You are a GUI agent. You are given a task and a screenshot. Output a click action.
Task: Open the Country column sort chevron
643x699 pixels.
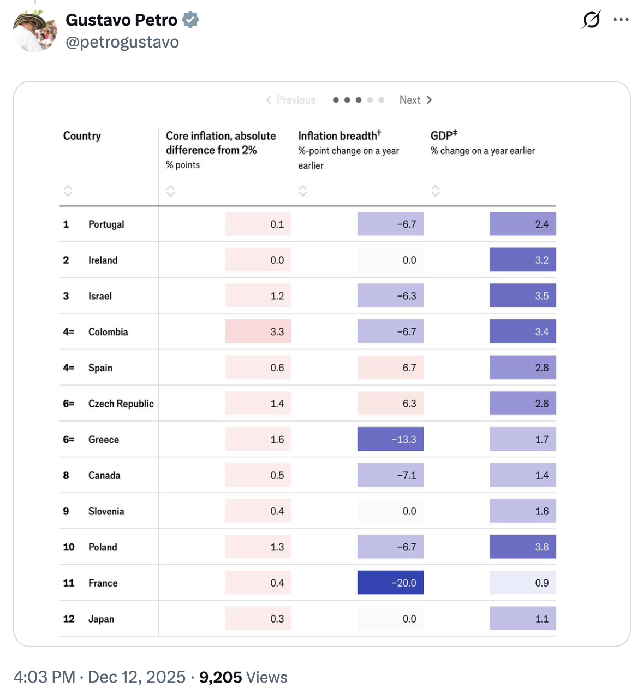coord(68,191)
